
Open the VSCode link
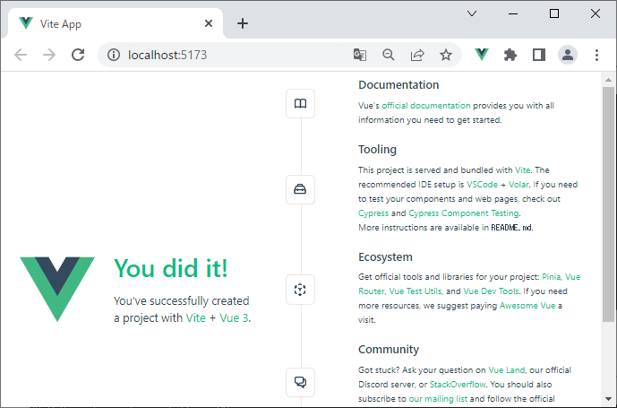point(482,185)
